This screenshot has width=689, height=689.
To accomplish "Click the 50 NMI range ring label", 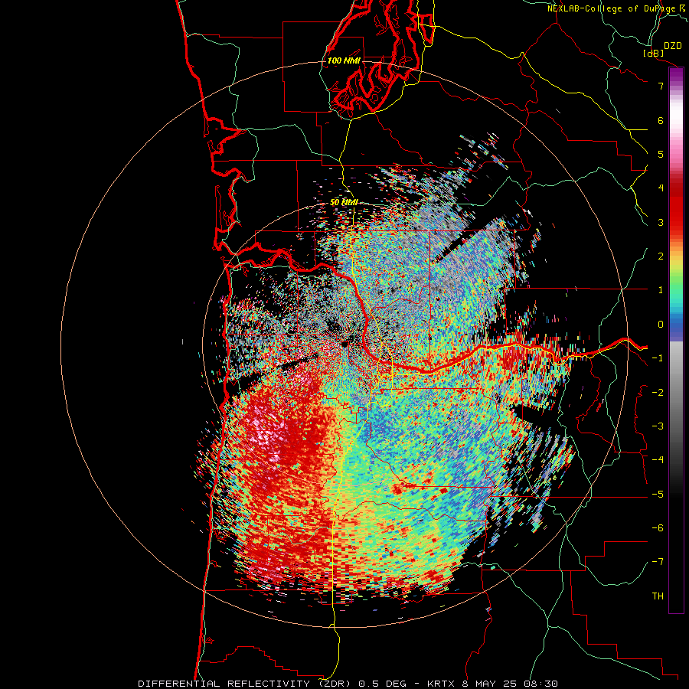I will (x=344, y=202).
